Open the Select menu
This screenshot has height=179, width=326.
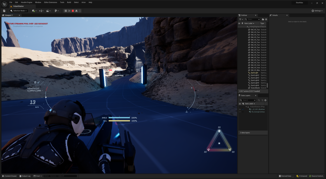click(x=76, y=2)
